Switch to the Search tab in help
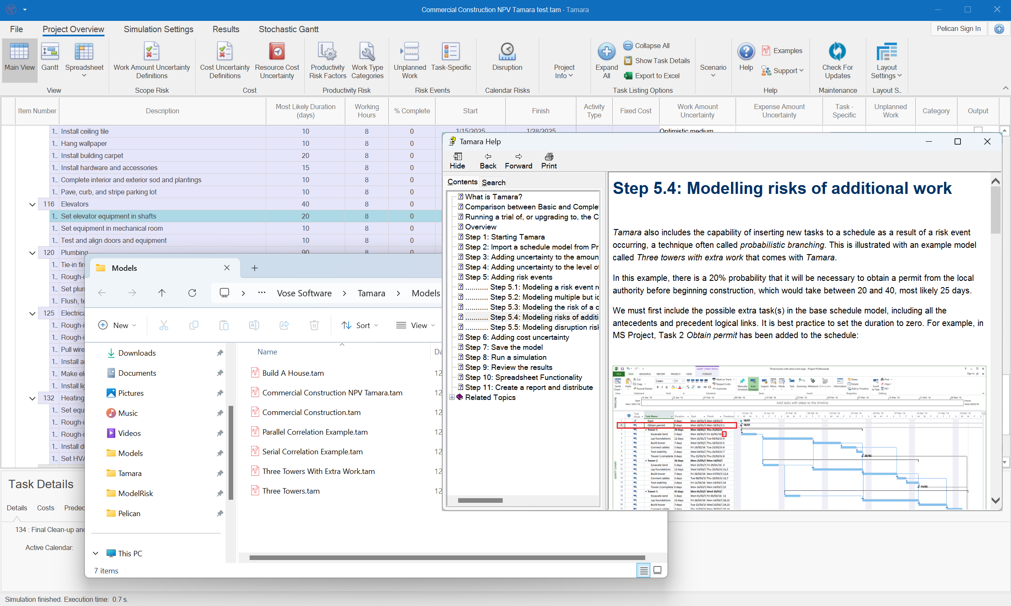Image resolution: width=1011 pixels, height=606 pixels. (493, 182)
